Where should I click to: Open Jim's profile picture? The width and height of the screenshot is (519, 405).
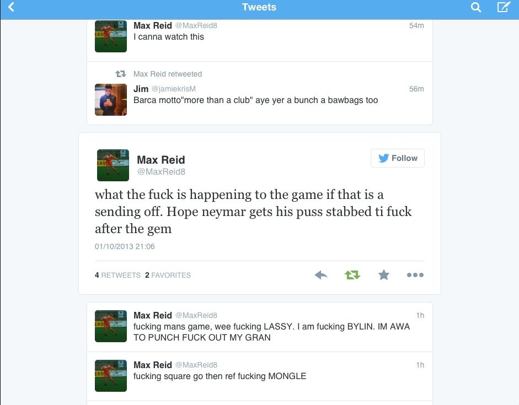pos(111,100)
